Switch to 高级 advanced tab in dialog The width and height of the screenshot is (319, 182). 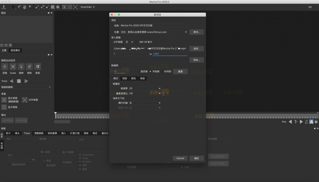[142, 78]
